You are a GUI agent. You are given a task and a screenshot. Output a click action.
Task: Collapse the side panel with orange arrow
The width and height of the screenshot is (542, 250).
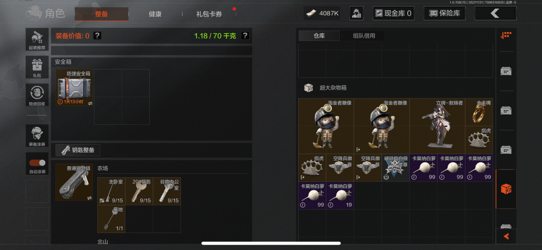[x=506, y=236]
